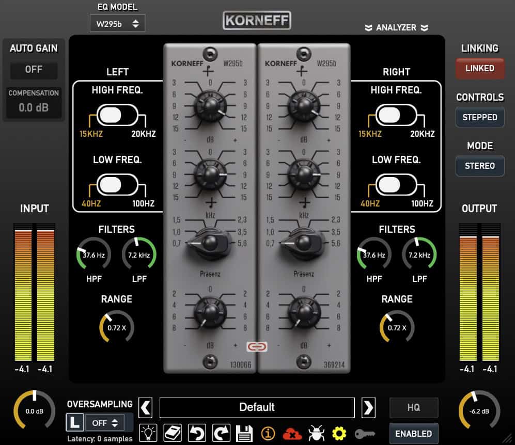Click the right presence dB gain knob
Image resolution: width=515 pixels, height=445 pixels.
click(x=304, y=312)
